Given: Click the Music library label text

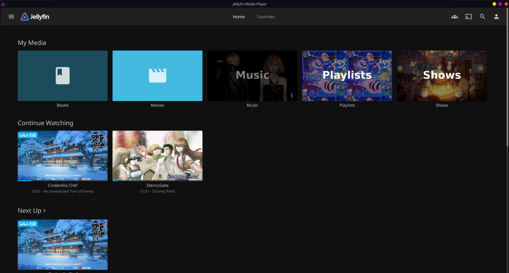Looking at the screenshot, I should click(252, 105).
